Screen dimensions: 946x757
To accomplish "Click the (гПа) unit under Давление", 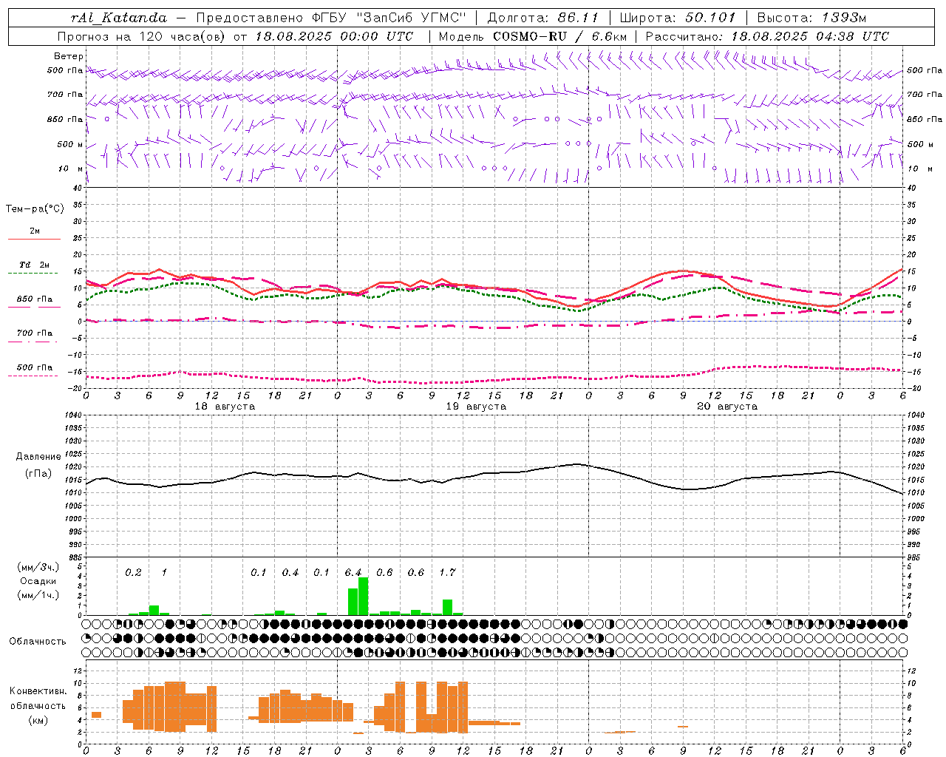I will point(38,474).
